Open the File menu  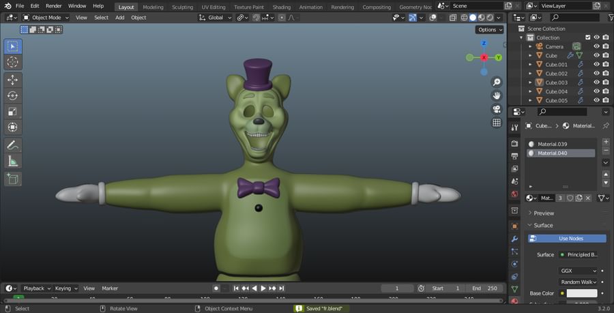point(20,6)
